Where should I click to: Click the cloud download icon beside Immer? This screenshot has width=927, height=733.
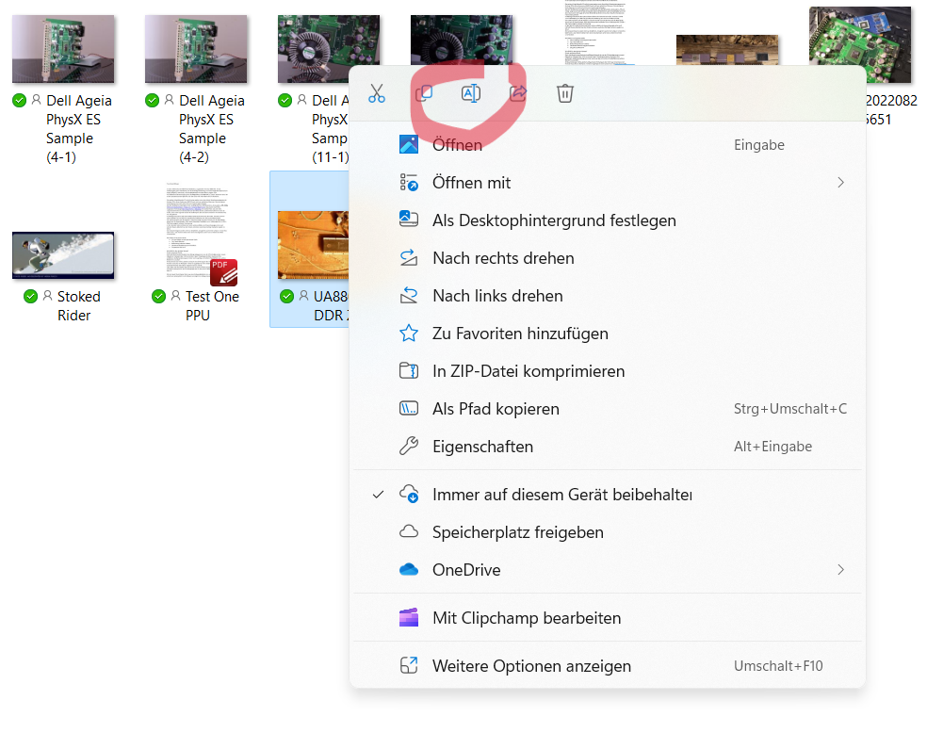[x=409, y=494]
